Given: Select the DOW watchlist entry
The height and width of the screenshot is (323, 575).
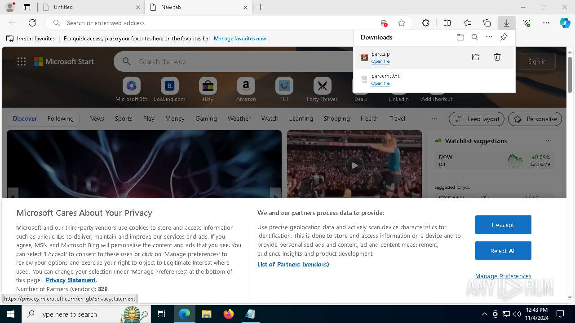Looking at the screenshot, I should (494, 161).
